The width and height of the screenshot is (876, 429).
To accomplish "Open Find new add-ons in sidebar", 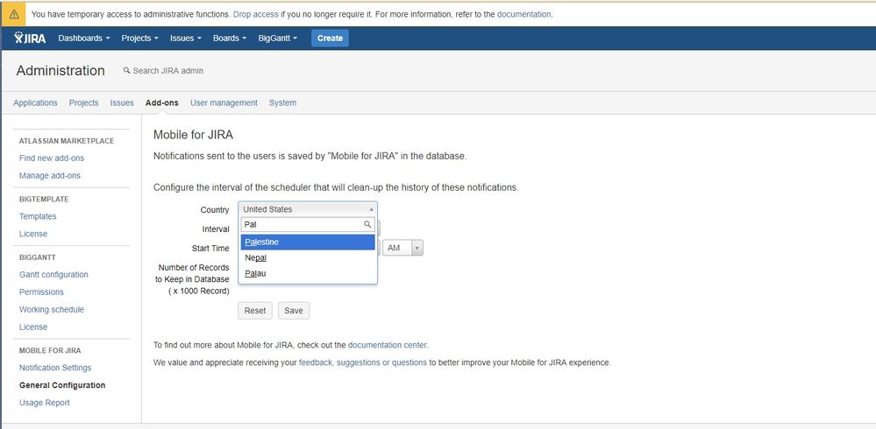I will pos(52,158).
